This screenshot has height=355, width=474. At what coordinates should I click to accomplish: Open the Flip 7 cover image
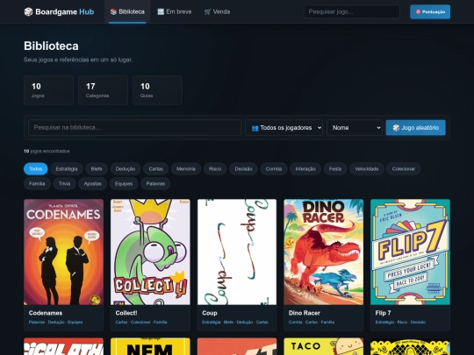pos(410,252)
